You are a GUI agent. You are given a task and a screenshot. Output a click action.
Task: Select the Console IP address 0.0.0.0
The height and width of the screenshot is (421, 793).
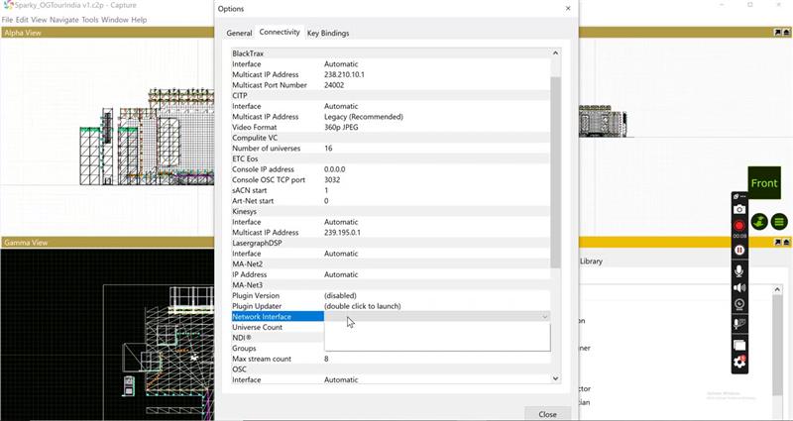(x=335, y=169)
